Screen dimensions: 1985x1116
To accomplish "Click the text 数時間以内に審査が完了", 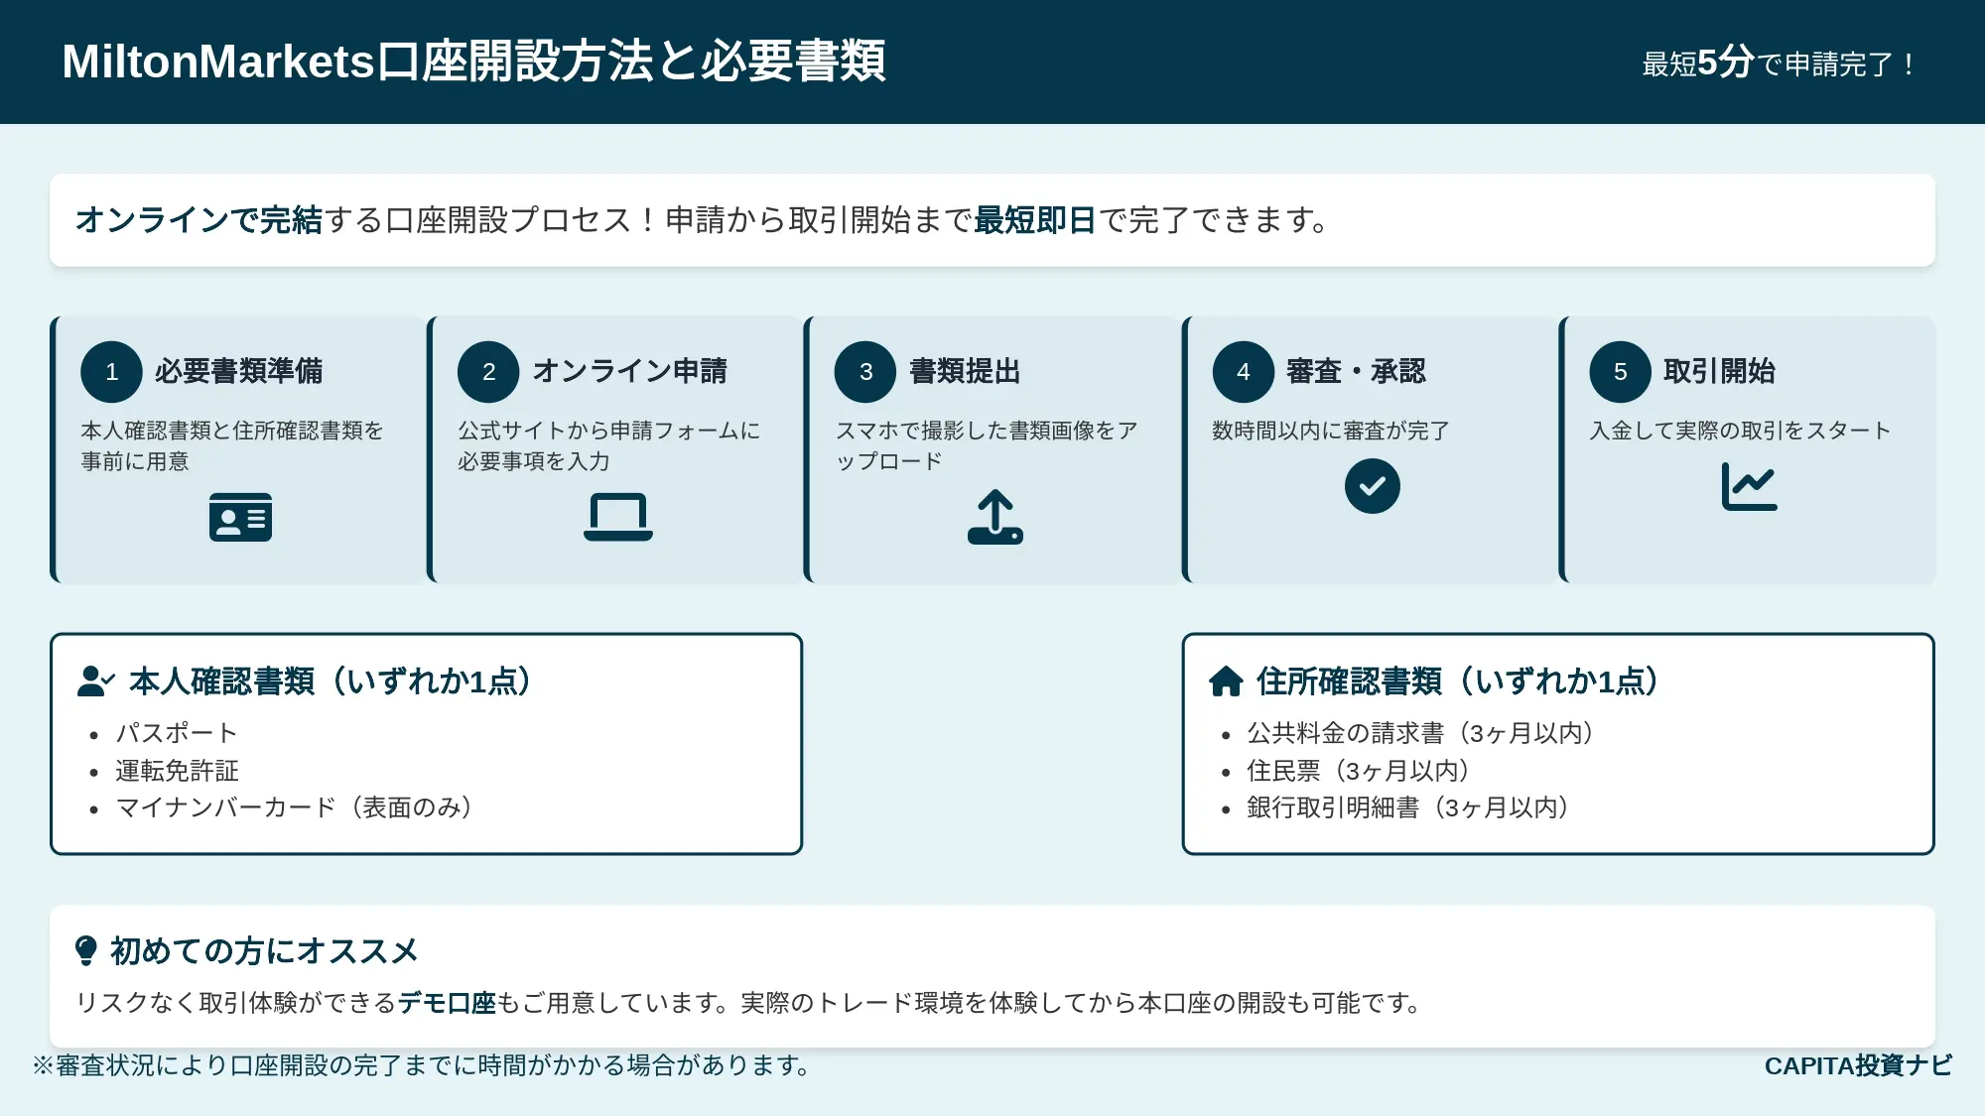I will coord(1331,431).
